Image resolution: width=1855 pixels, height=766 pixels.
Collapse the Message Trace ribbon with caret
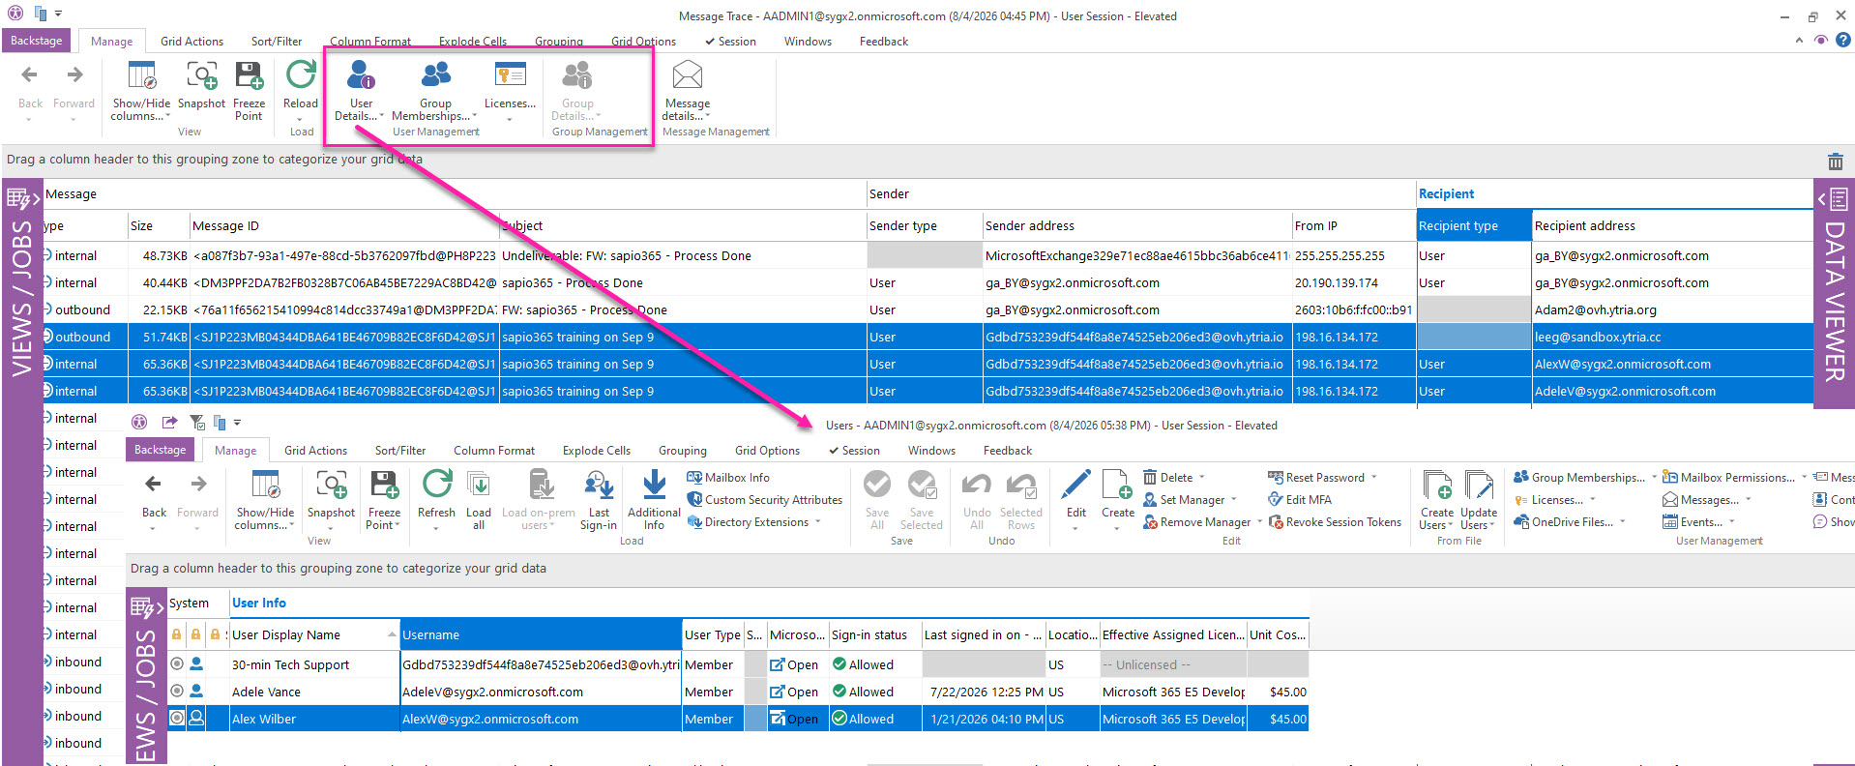1799,41
